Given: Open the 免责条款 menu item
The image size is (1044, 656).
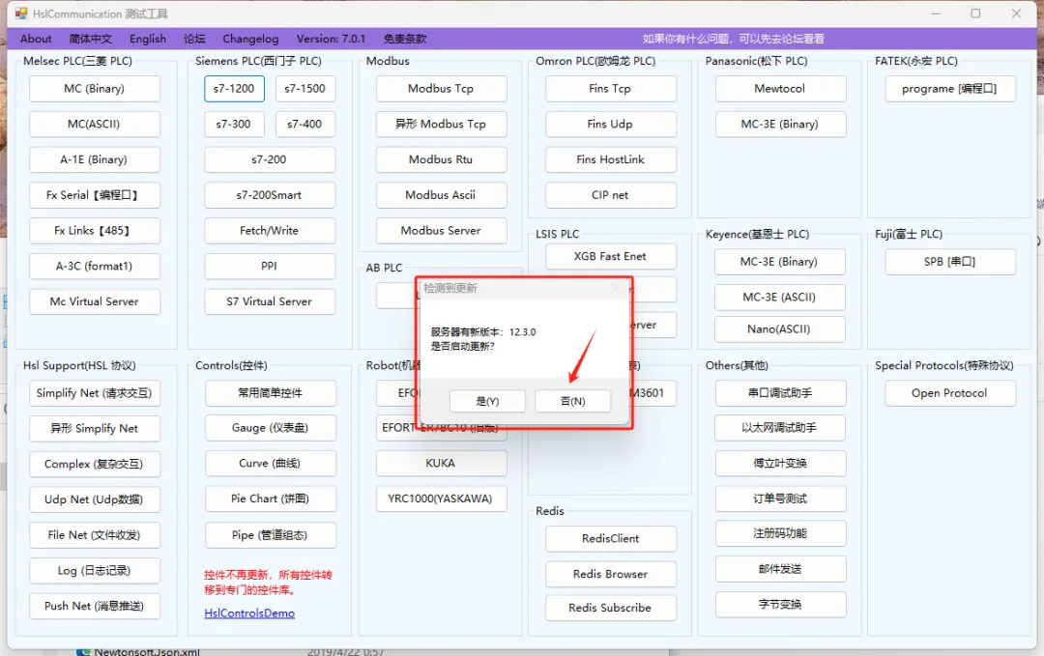Looking at the screenshot, I should click(405, 39).
